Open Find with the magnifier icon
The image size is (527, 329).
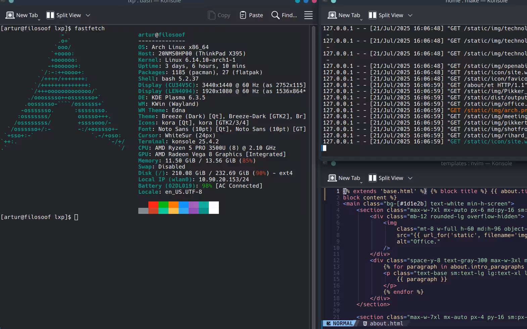tap(275, 15)
